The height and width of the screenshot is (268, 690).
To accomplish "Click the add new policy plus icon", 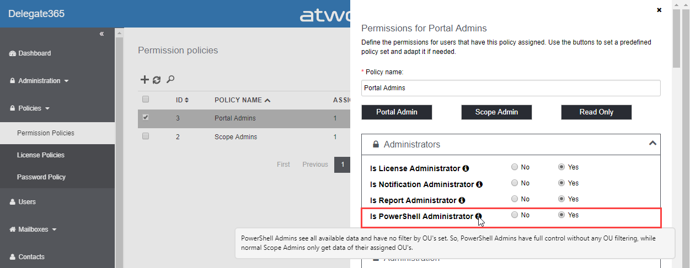I will tap(145, 80).
